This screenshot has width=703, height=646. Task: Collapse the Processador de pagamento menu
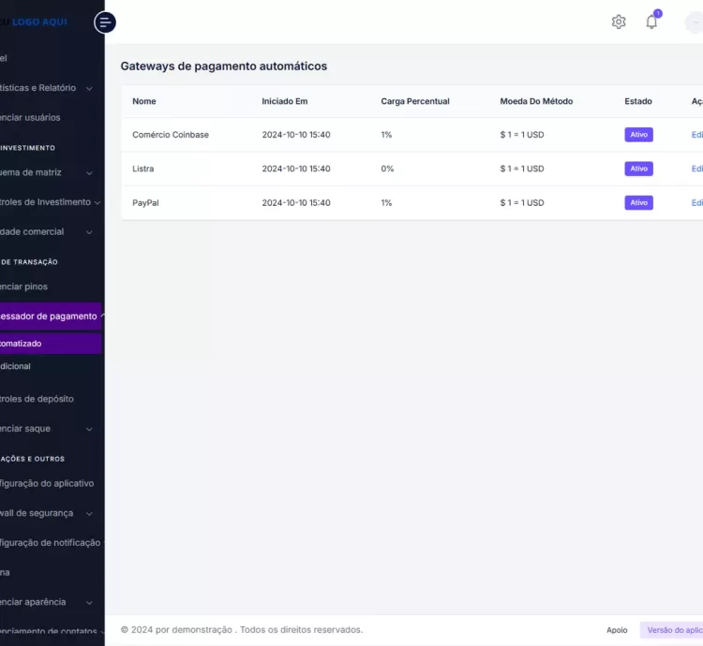point(101,316)
